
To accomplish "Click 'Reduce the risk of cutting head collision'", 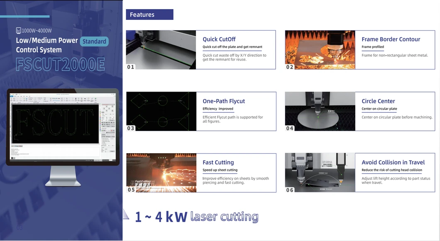I will 392,170.
